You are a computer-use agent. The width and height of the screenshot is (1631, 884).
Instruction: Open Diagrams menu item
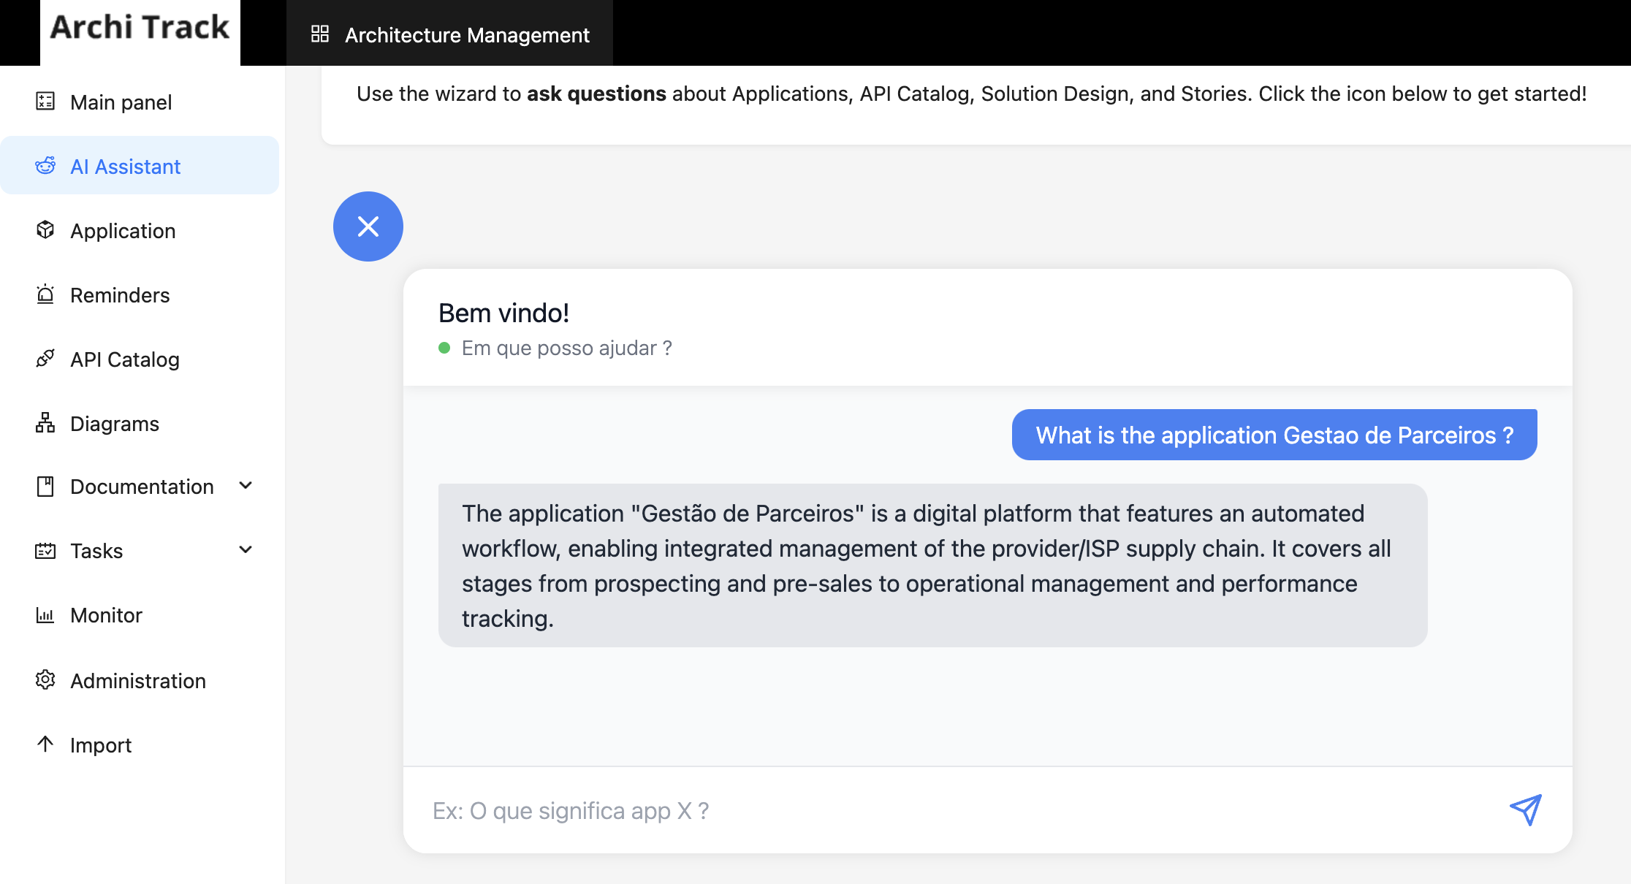[140, 424]
